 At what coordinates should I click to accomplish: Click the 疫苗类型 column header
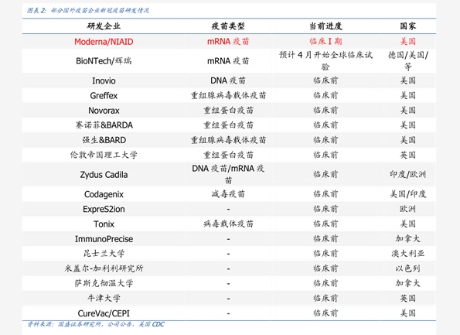coord(228,26)
